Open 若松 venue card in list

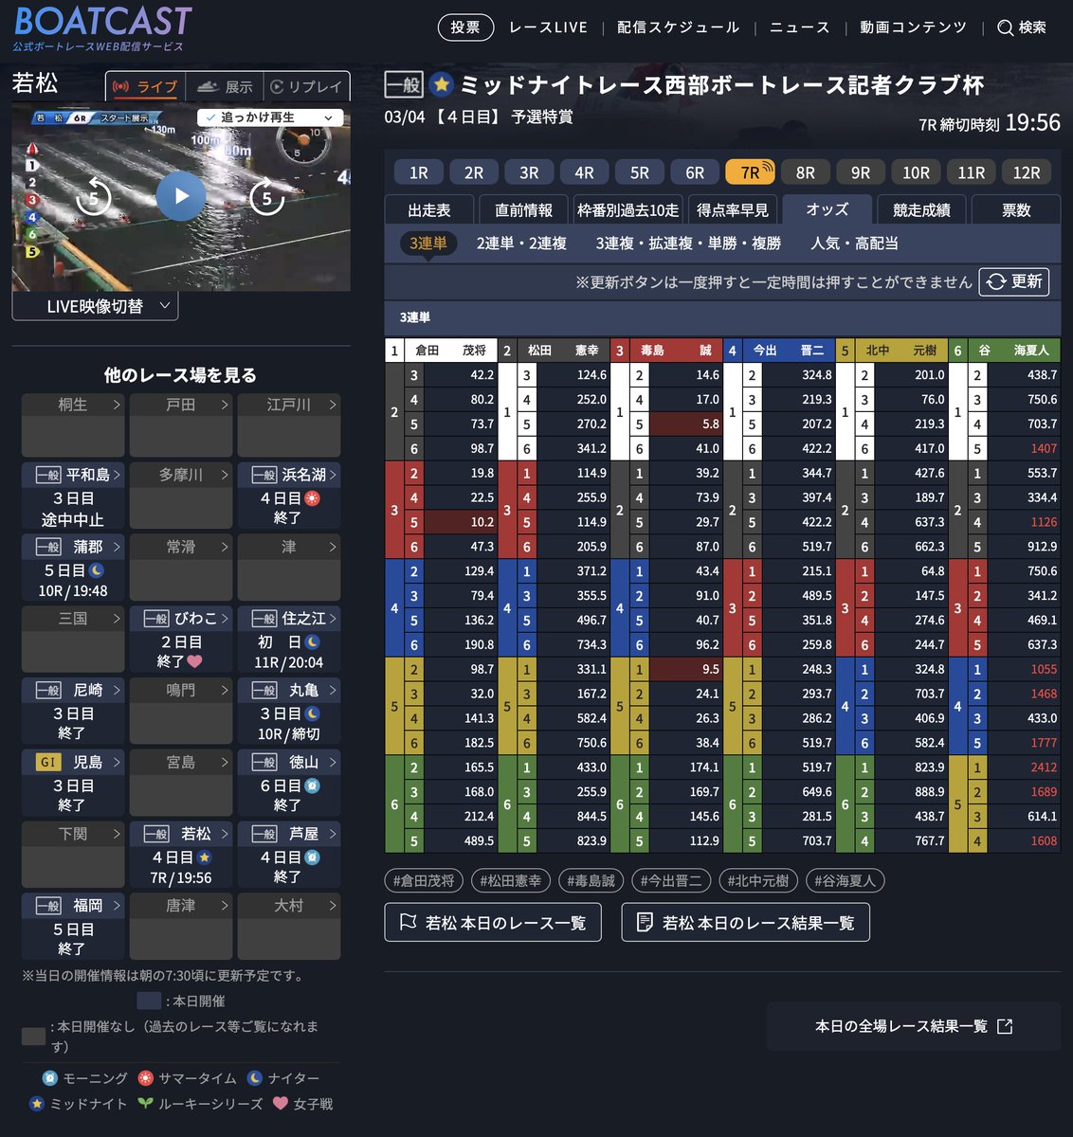coord(181,856)
